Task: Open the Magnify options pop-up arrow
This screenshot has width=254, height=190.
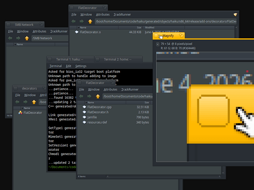Action: [x=158, y=44]
